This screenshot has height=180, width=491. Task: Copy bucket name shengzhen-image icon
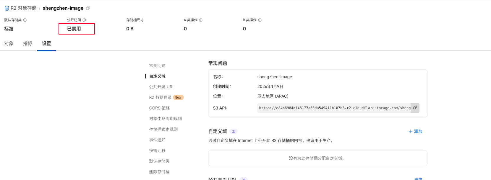click(88, 8)
